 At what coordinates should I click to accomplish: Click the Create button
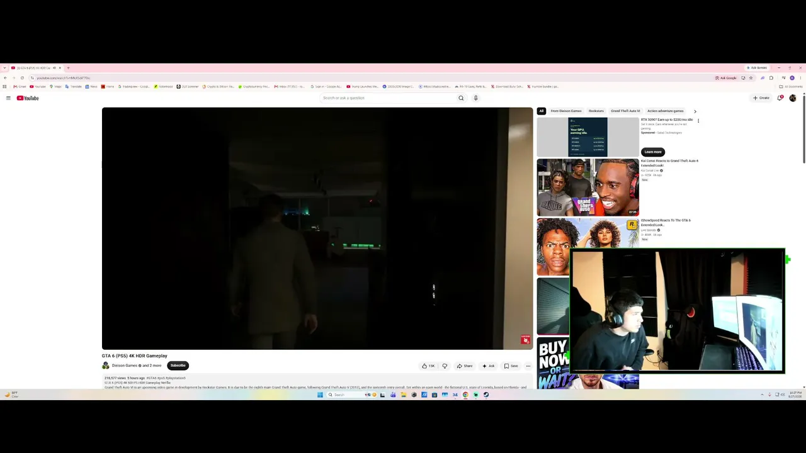tap(761, 98)
